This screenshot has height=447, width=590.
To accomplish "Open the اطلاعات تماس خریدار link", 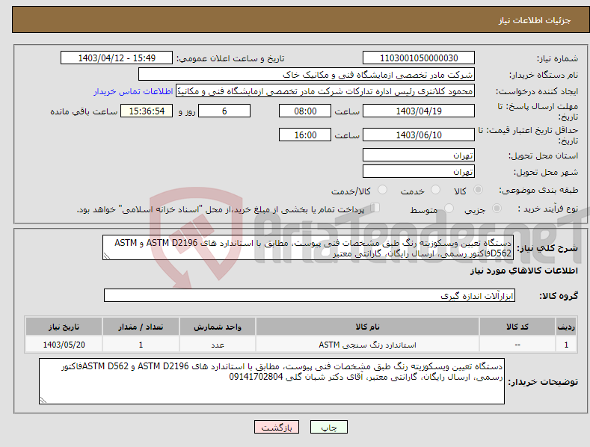I will 133,91.
